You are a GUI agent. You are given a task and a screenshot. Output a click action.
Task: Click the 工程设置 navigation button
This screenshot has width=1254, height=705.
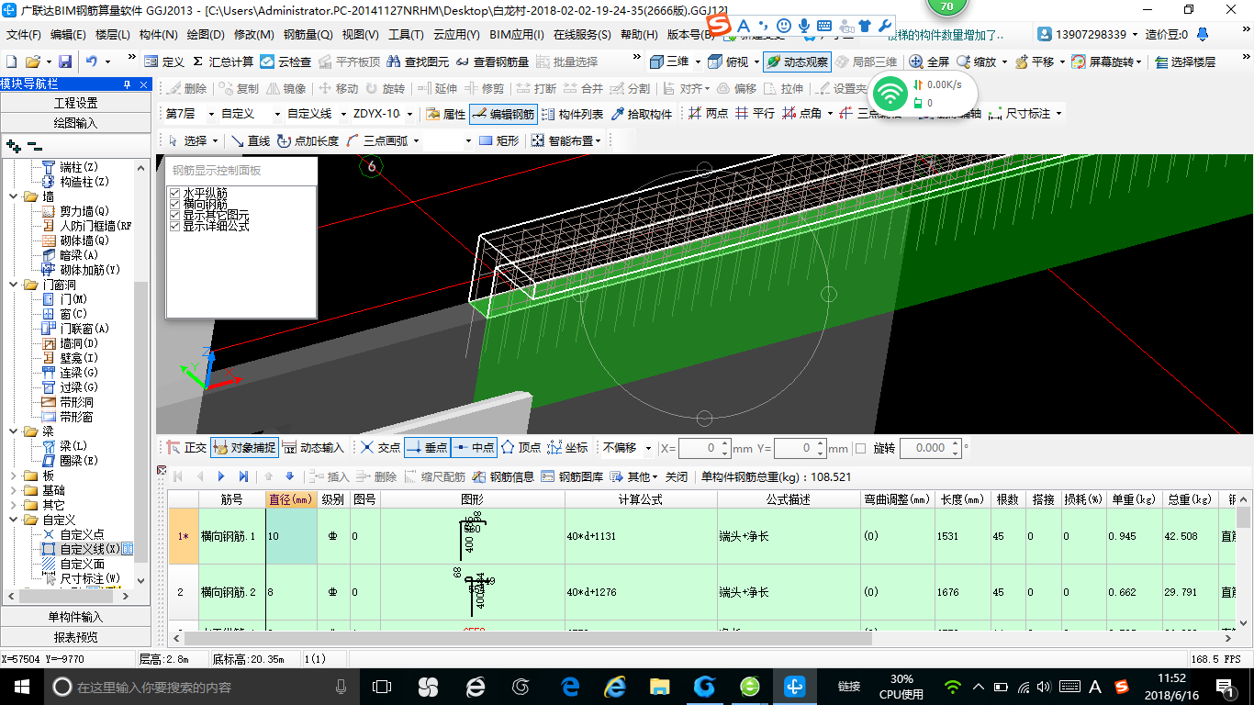pos(75,103)
